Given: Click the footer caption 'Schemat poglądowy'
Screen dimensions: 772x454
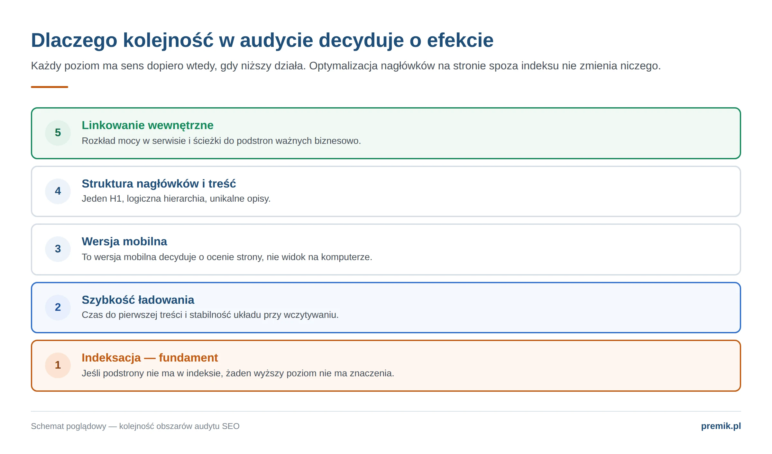Looking at the screenshot, I should (x=69, y=426).
